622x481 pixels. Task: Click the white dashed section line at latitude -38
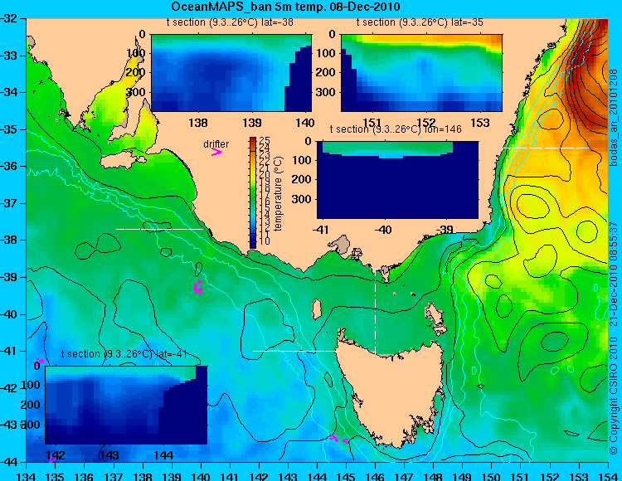click(159, 229)
